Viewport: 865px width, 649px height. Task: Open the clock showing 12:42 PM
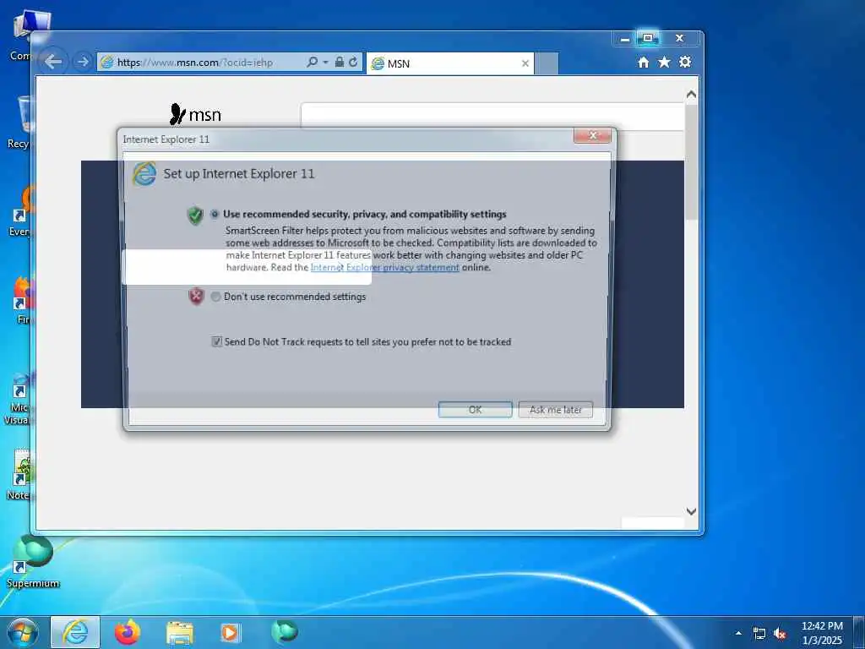[x=822, y=633]
